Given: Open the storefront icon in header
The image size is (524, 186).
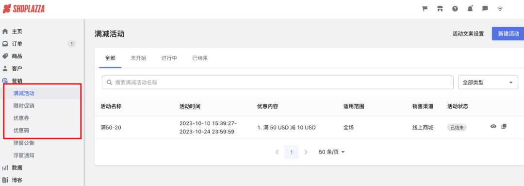Looking at the screenshot, I should (440, 9).
